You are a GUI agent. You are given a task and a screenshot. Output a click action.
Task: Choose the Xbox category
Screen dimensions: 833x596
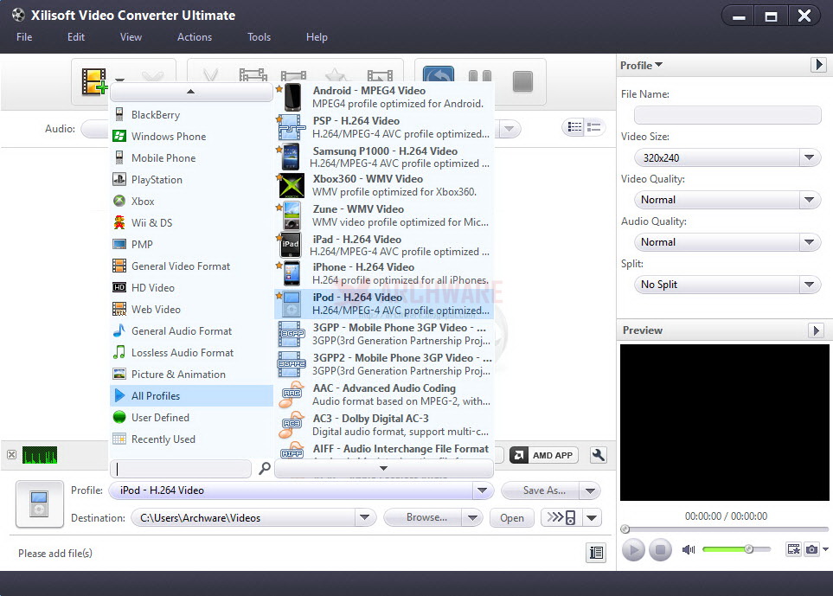pos(191,202)
